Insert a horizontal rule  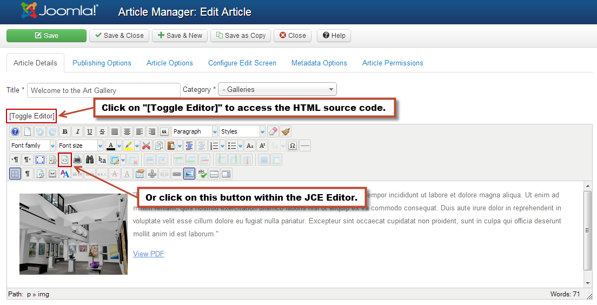tap(305, 145)
